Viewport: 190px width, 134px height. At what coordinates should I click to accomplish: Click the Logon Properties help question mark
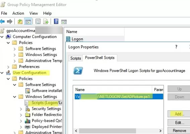(x=176, y=47)
